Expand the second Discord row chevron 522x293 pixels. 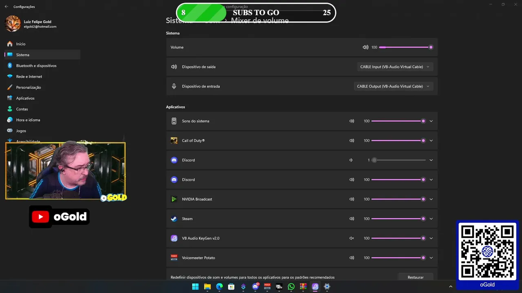pyautogui.click(x=431, y=179)
